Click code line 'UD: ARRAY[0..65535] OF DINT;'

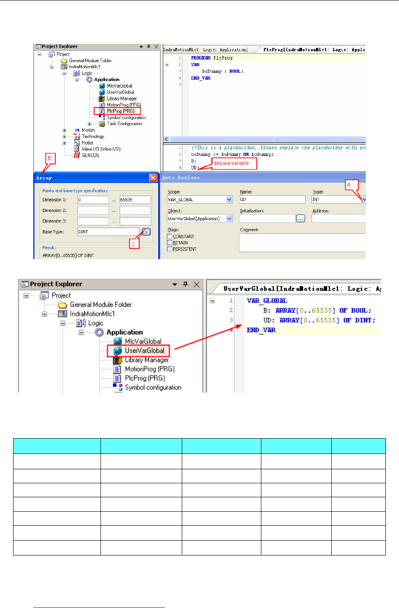(319, 320)
